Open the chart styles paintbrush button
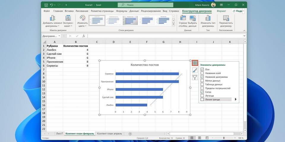The height and width of the screenshot is (142, 285). (195, 70)
